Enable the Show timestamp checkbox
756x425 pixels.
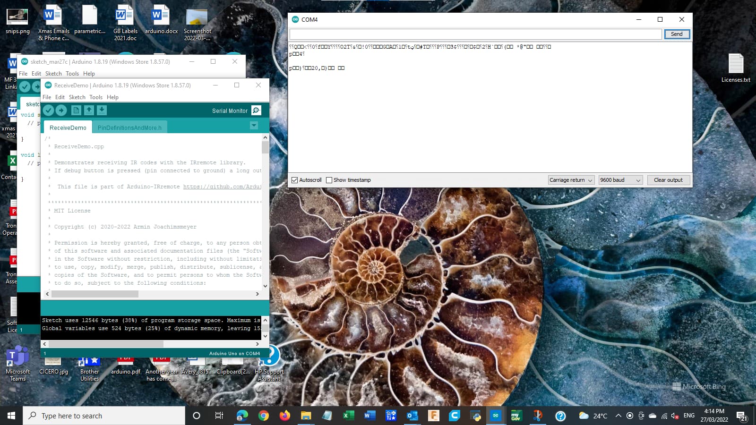pyautogui.click(x=329, y=180)
